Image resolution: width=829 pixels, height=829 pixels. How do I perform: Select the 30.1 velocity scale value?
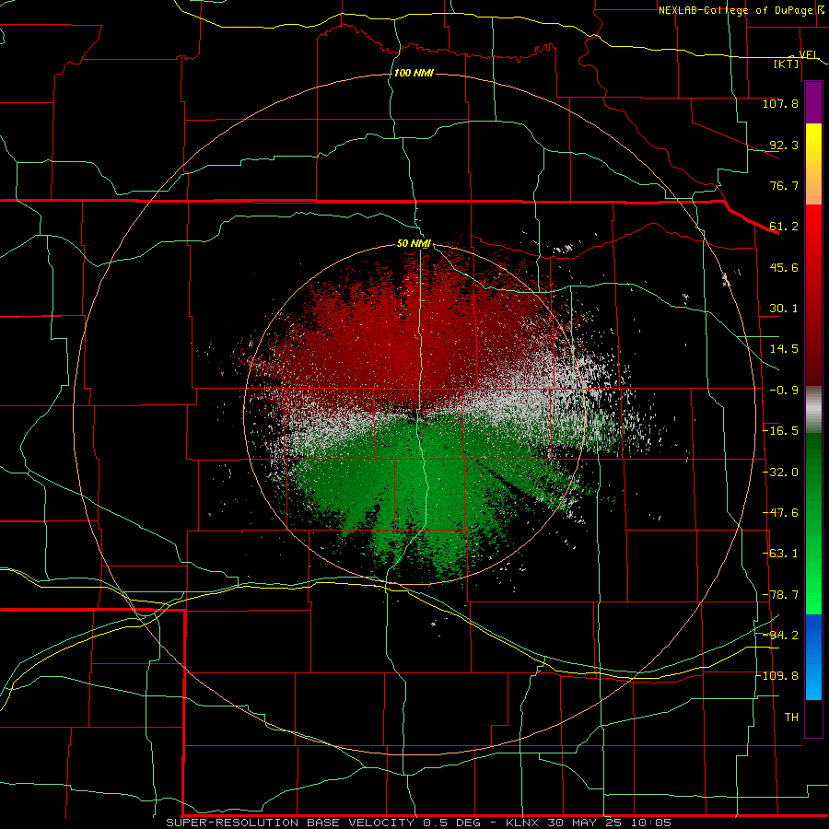coord(784,309)
